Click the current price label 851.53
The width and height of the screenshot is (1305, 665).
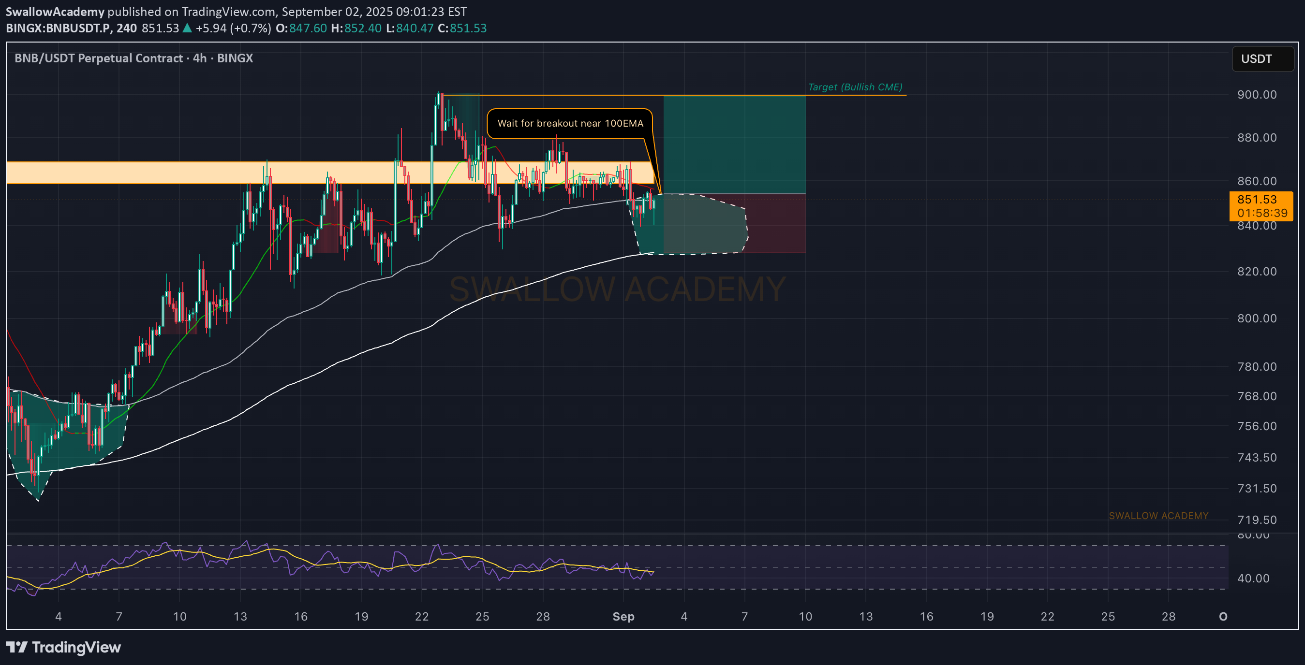pyautogui.click(x=1261, y=206)
